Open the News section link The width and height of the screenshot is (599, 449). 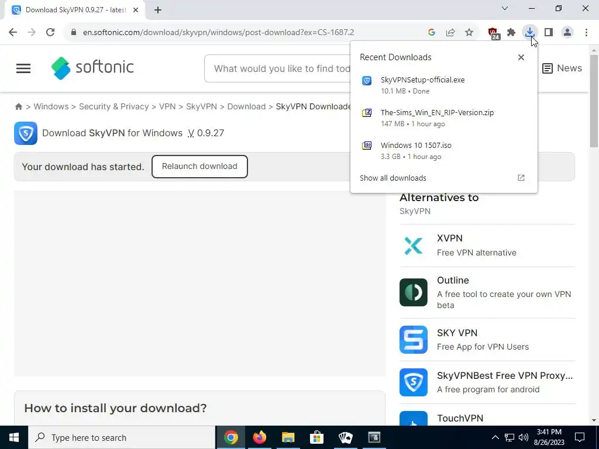point(562,68)
